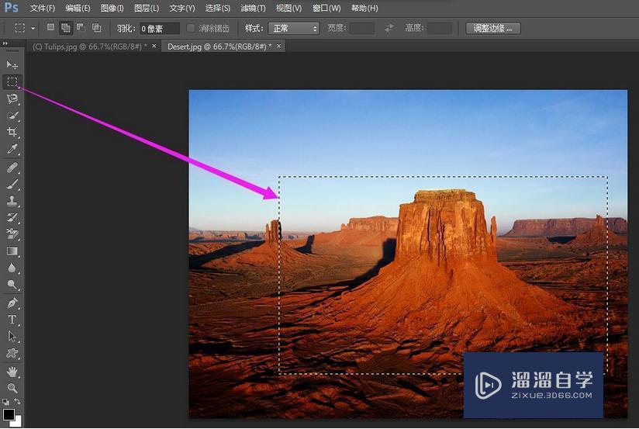
Task: Open the 窗口(W) menu
Action: tap(326, 8)
